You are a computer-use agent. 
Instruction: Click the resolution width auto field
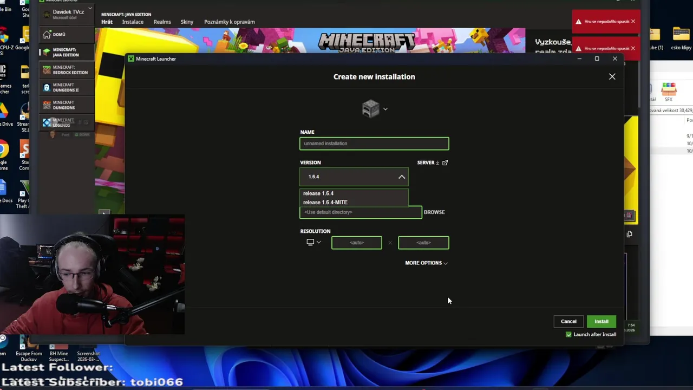(357, 243)
